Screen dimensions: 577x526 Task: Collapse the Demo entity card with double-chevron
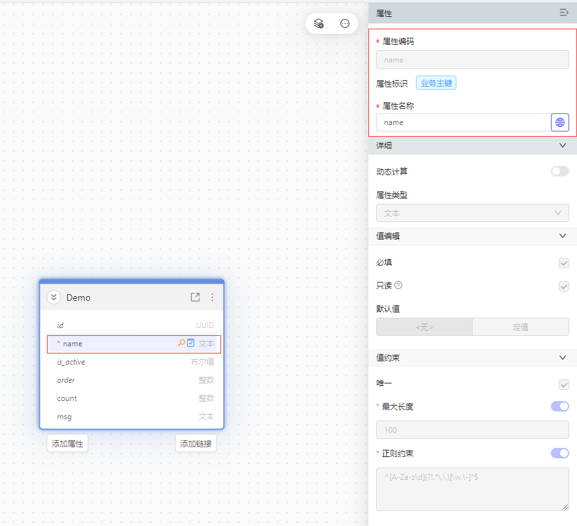pyautogui.click(x=54, y=298)
